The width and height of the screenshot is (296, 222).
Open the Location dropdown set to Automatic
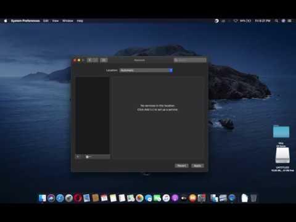(146, 70)
